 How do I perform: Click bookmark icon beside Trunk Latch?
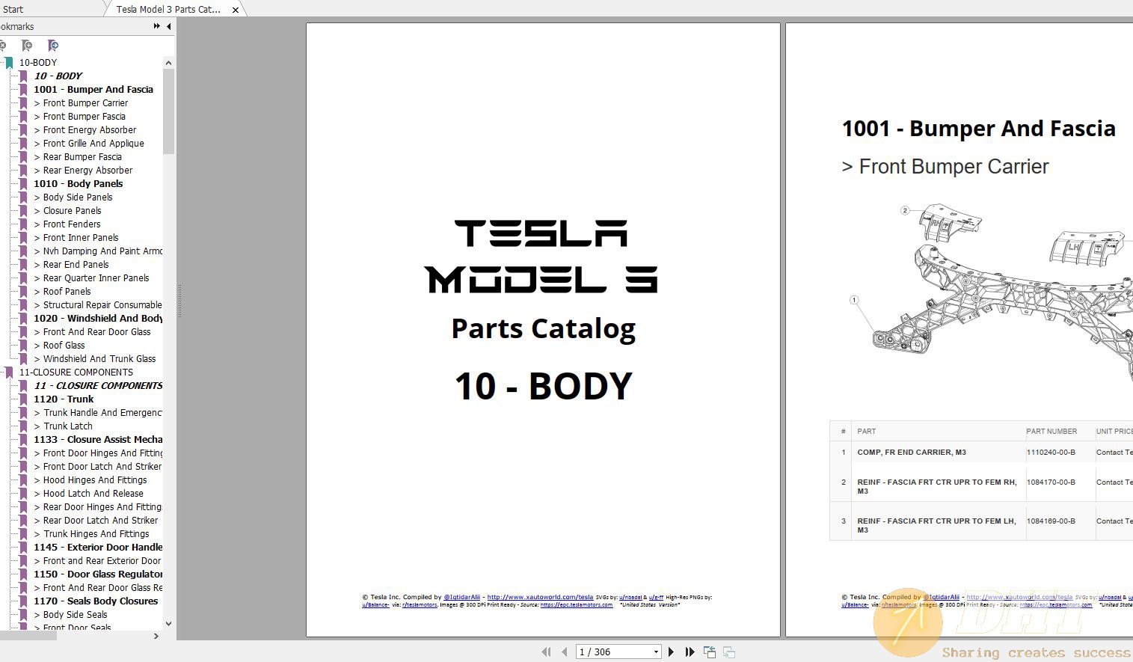[23, 426]
